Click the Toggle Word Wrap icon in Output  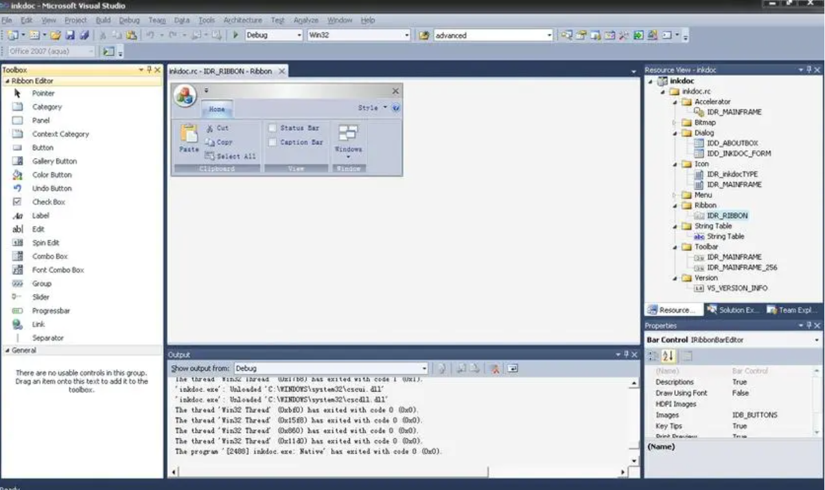click(x=512, y=368)
